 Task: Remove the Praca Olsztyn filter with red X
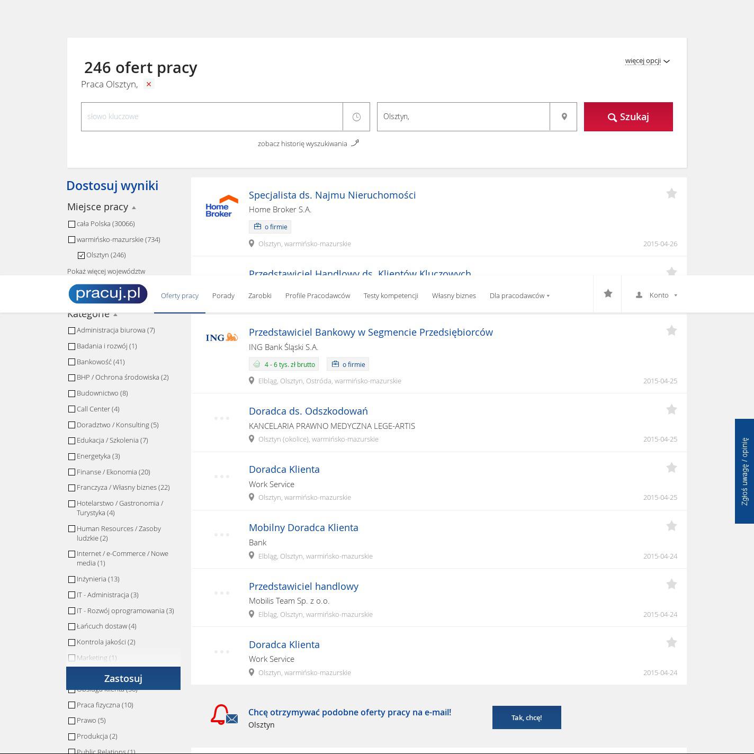pyautogui.click(x=149, y=84)
